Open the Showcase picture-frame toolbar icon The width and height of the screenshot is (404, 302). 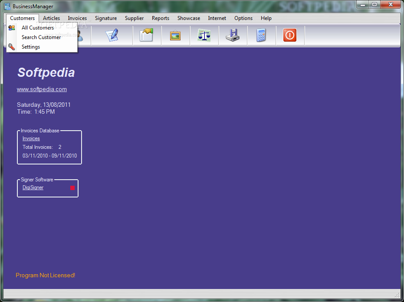click(x=175, y=35)
